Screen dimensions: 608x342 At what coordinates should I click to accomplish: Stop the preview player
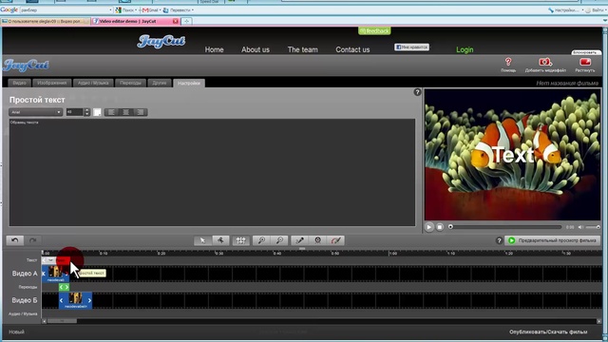tap(440, 227)
